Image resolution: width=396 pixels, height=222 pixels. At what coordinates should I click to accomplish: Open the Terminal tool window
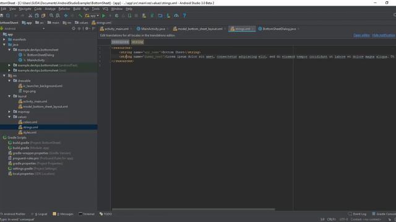87,214
